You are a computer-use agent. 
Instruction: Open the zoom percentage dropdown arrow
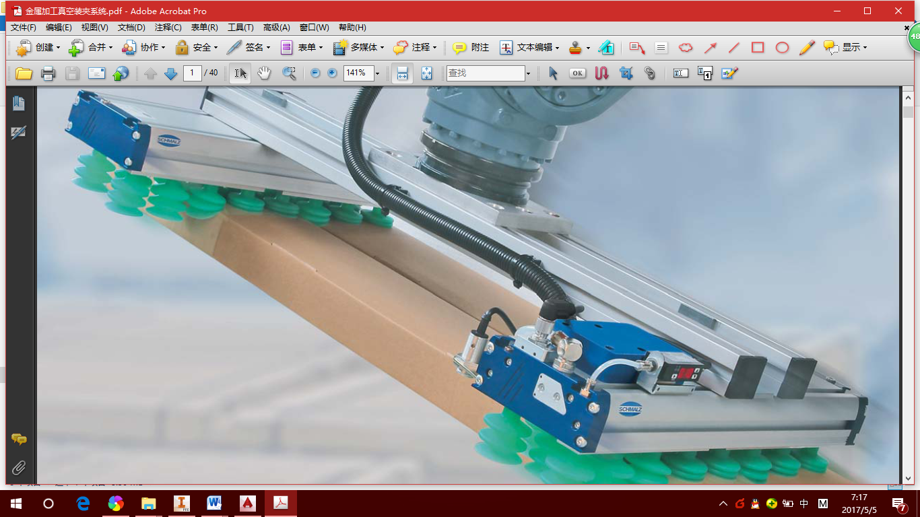(x=377, y=73)
